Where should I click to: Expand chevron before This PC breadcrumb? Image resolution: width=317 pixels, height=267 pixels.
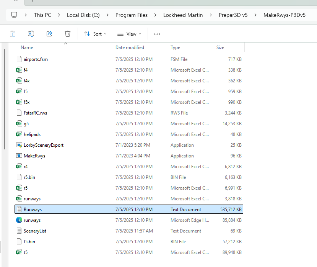coord(26,15)
